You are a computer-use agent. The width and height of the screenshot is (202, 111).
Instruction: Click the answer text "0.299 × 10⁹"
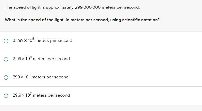pyautogui.click(x=23, y=41)
